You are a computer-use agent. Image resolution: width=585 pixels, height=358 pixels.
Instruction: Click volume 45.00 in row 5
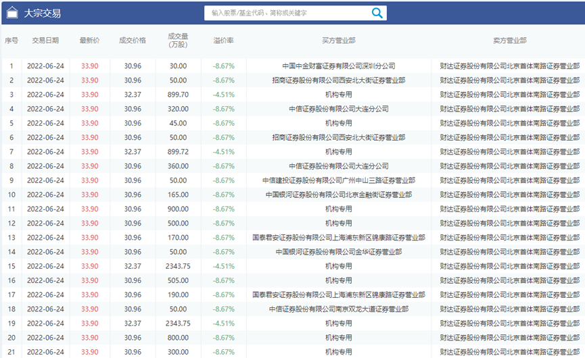(x=178, y=123)
